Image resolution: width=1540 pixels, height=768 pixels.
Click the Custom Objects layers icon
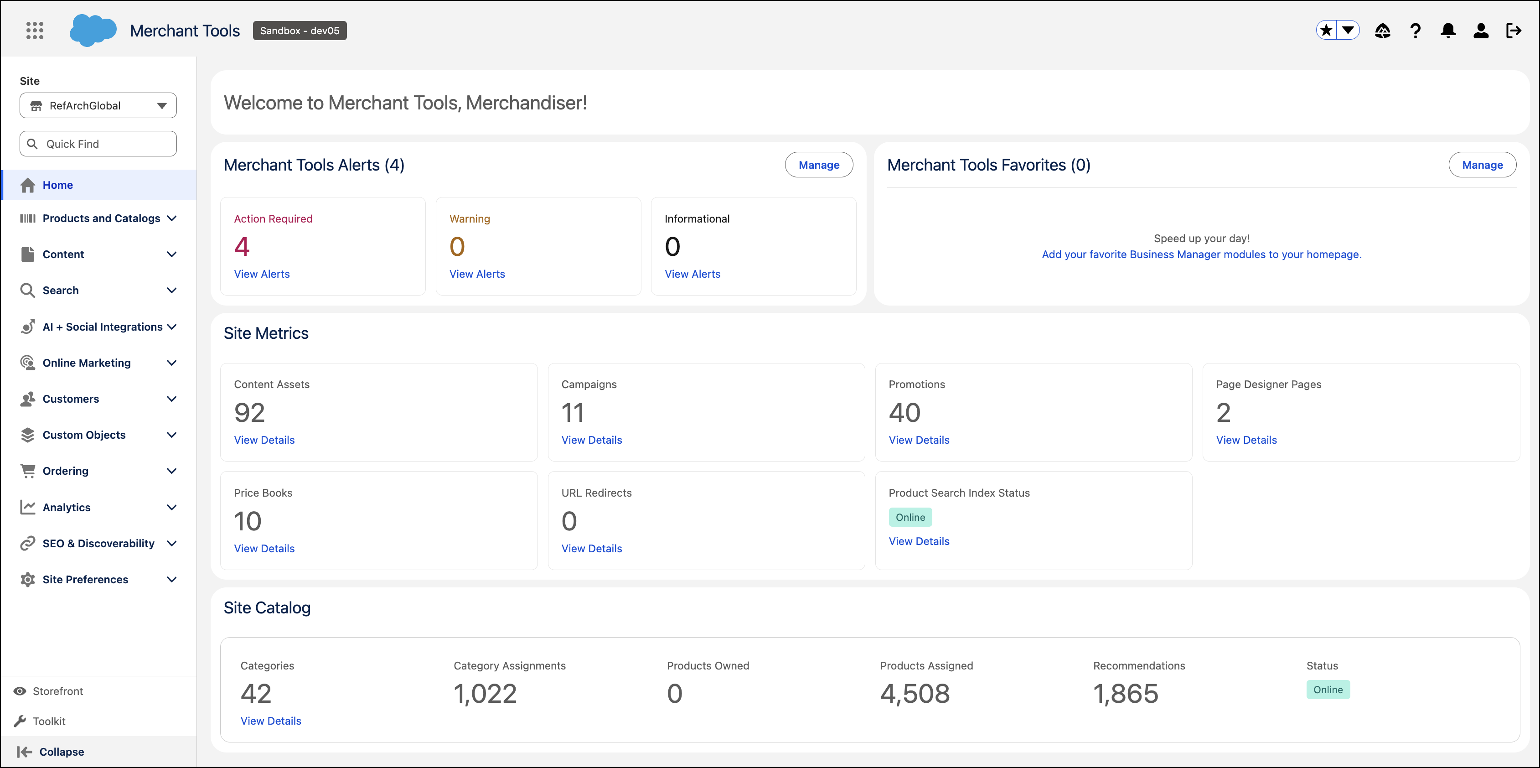coord(27,435)
